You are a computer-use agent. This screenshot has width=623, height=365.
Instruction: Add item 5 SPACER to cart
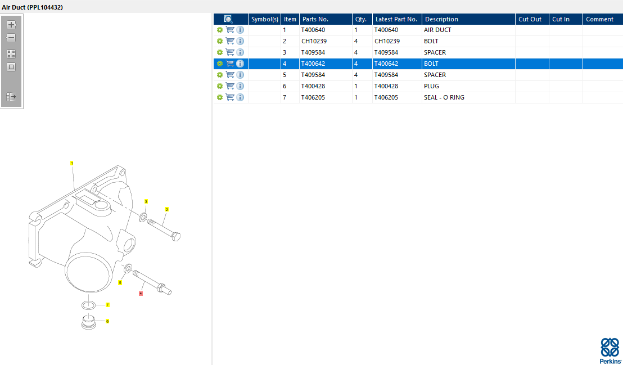pos(230,74)
